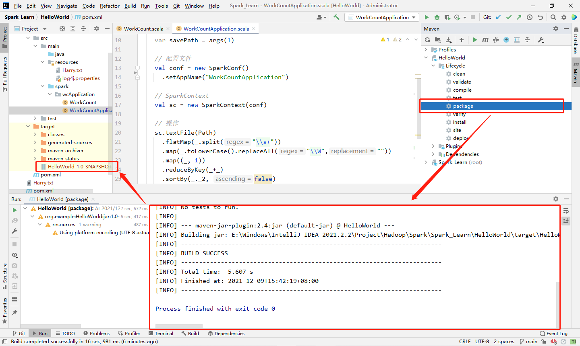Click the main Git branch in status bar
The image size is (580, 346).
tap(528, 341)
